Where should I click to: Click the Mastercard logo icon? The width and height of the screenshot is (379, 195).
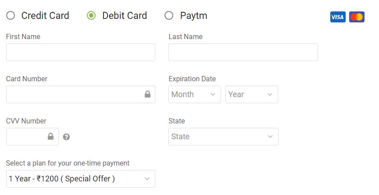tap(357, 17)
